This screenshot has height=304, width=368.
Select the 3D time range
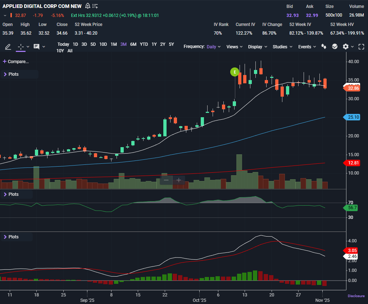[84, 44]
